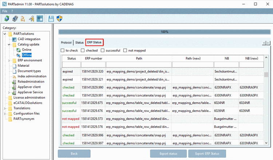Click the AppServer client icon

point(14,87)
